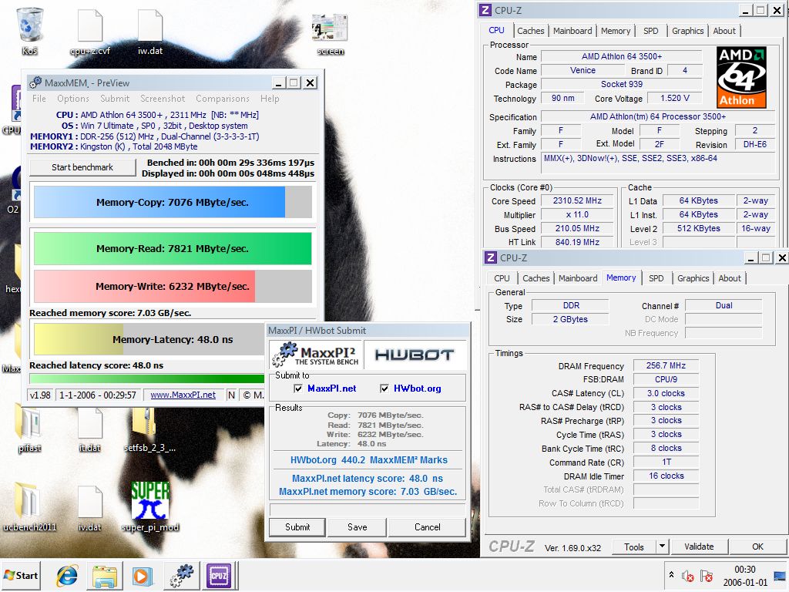Click the CPU-Z OK button

(x=758, y=547)
